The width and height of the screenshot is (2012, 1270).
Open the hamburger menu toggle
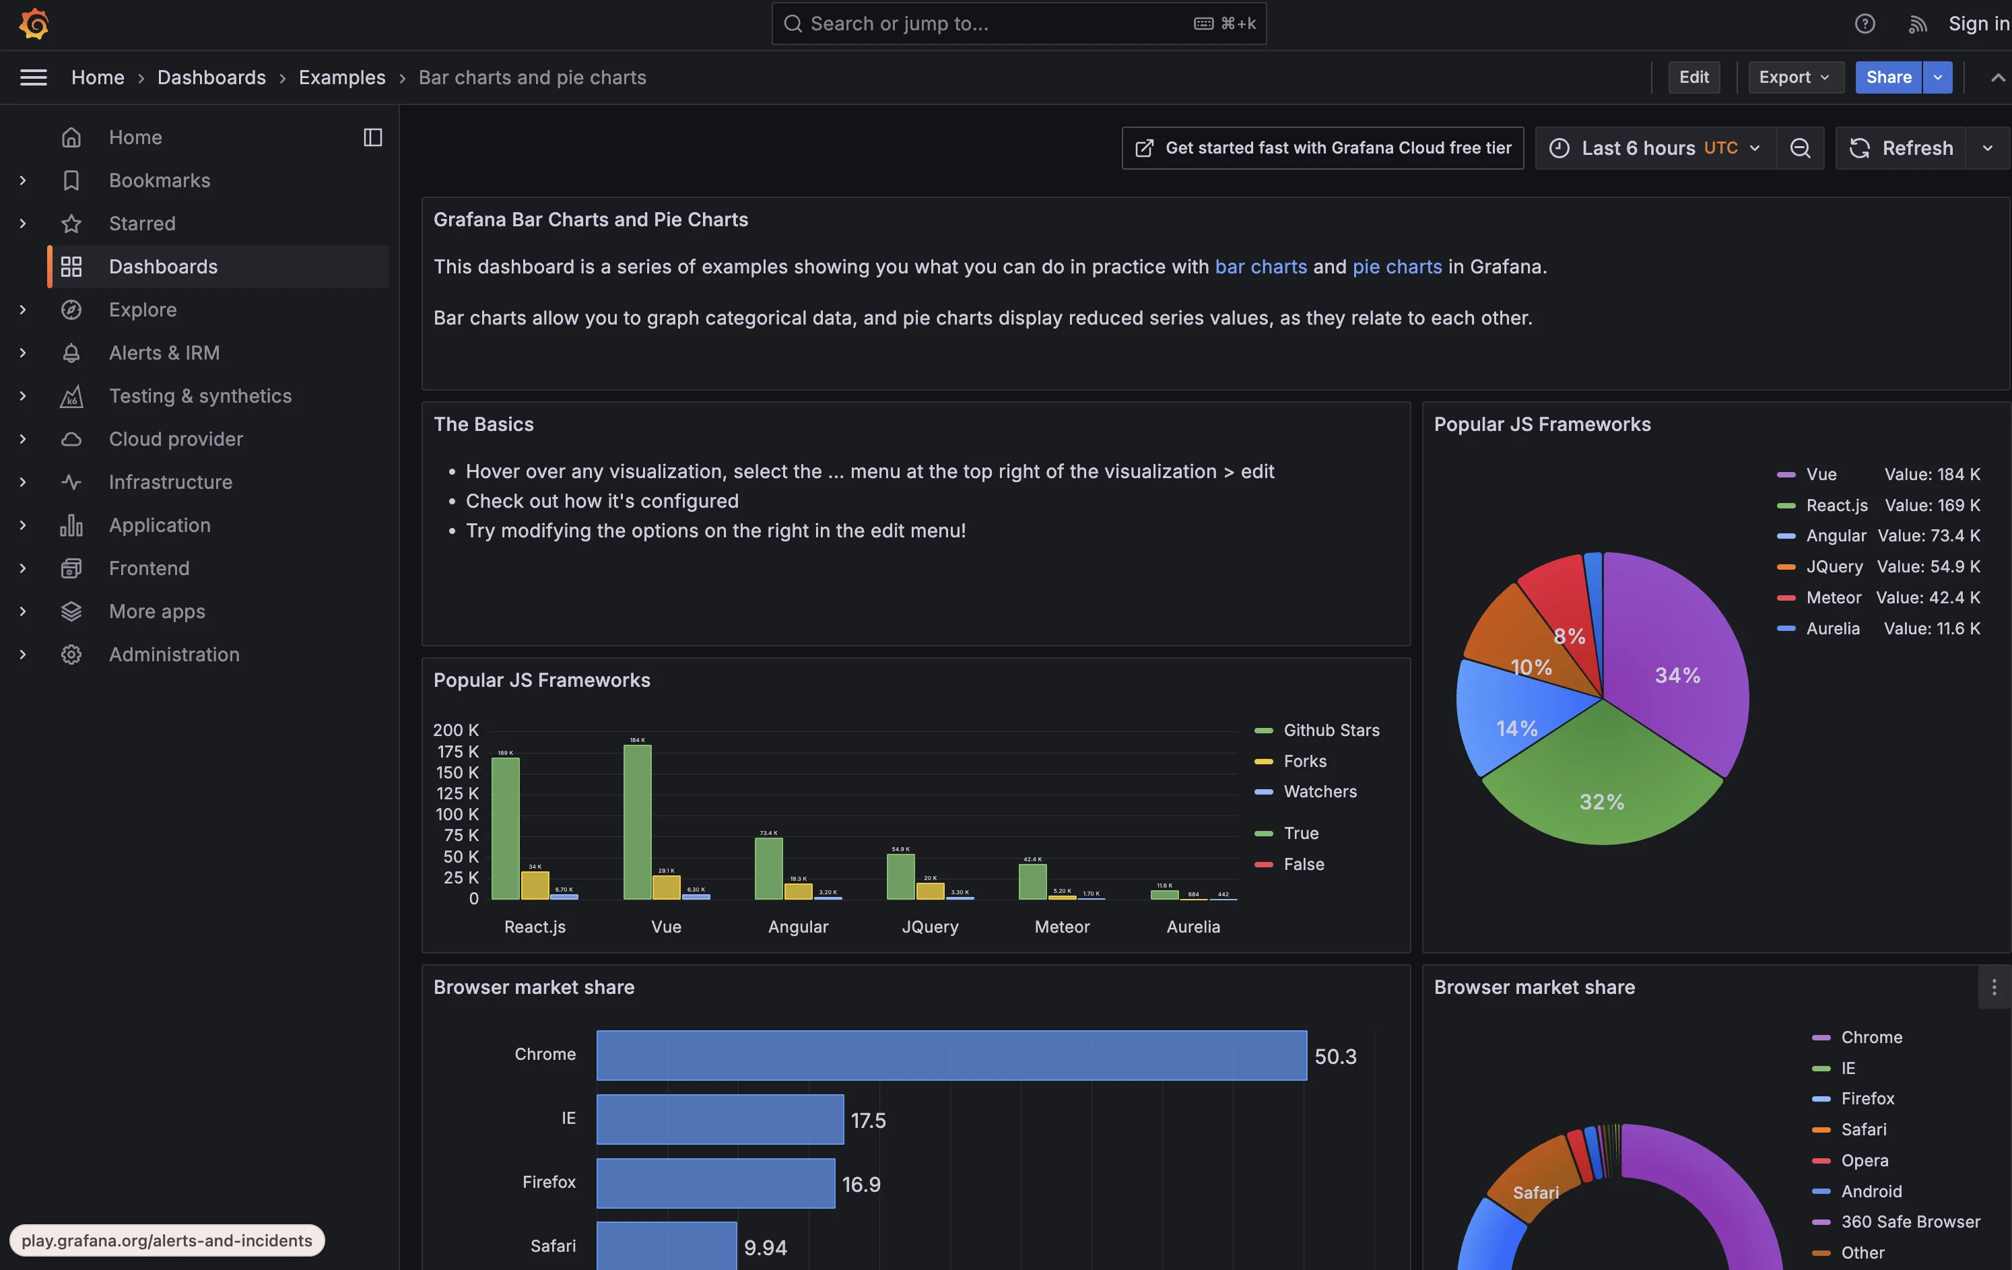[x=34, y=77]
